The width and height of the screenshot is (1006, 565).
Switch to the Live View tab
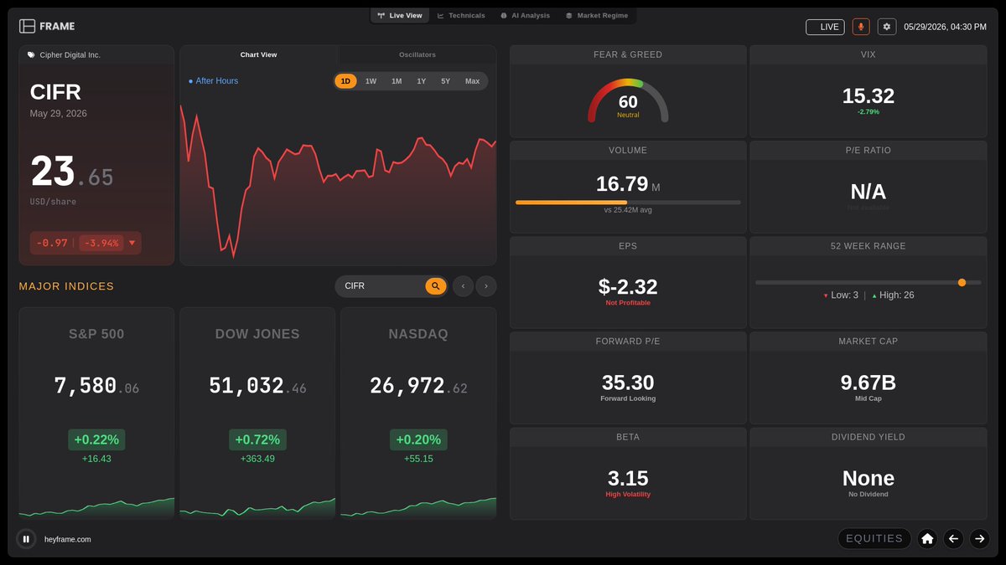tap(400, 16)
